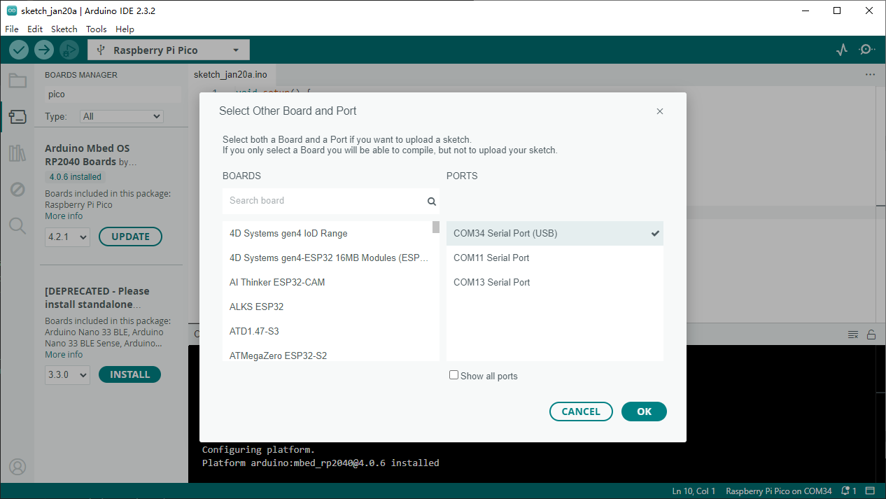Click the output lock scroll icon
Viewport: 886px width, 499px height.
point(871,335)
